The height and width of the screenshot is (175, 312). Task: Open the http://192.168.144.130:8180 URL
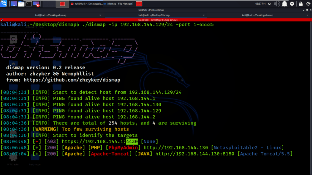(x=195, y=154)
